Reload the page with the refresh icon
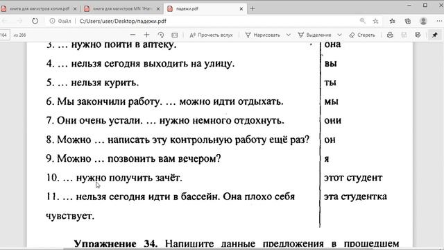The height and width of the screenshot is (250, 444). click(x=35, y=21)
